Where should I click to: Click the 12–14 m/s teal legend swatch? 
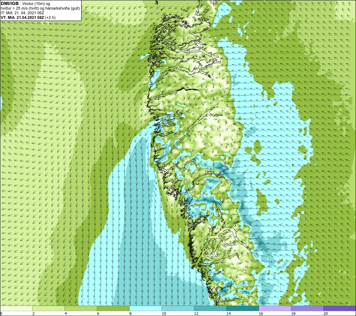[210, 309]
